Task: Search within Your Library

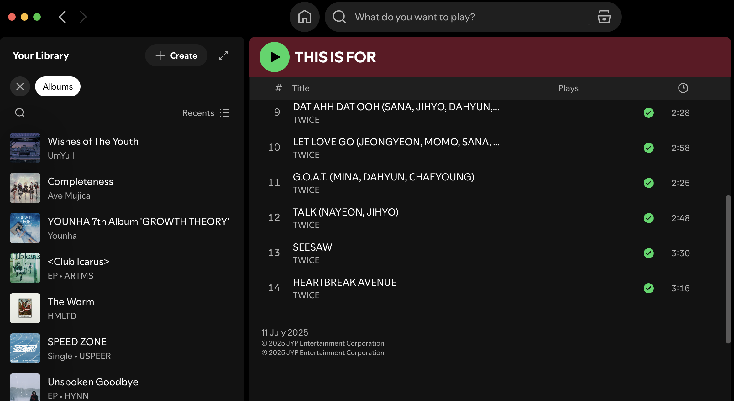Action: pyautogui.click(x=20, y=113)
